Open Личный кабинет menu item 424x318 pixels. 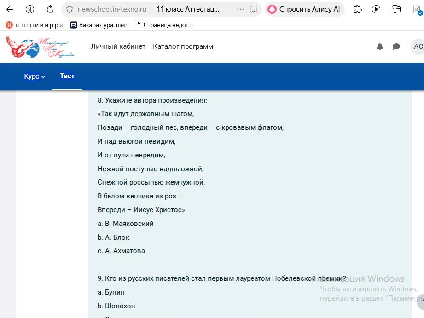pyautogui.click(x=118, y=46)
